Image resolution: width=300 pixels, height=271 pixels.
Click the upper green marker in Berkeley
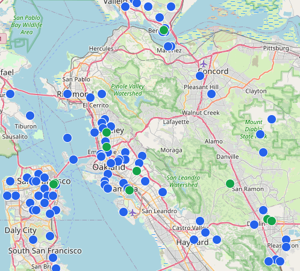click(107, 132)
